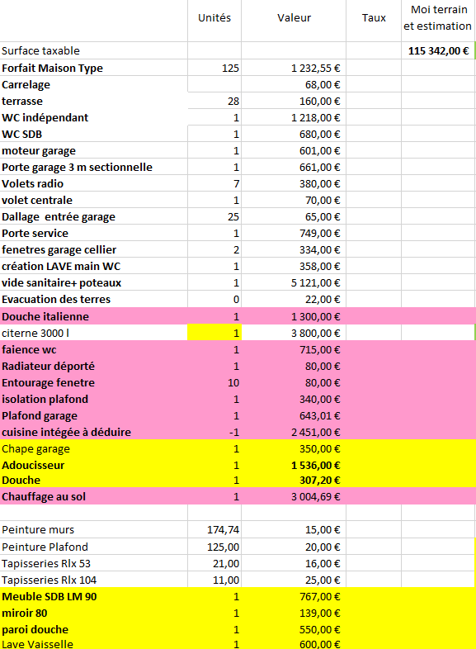Select the Taux header cell
Viewport: 476px width, 649px height.
click(374, 18)
